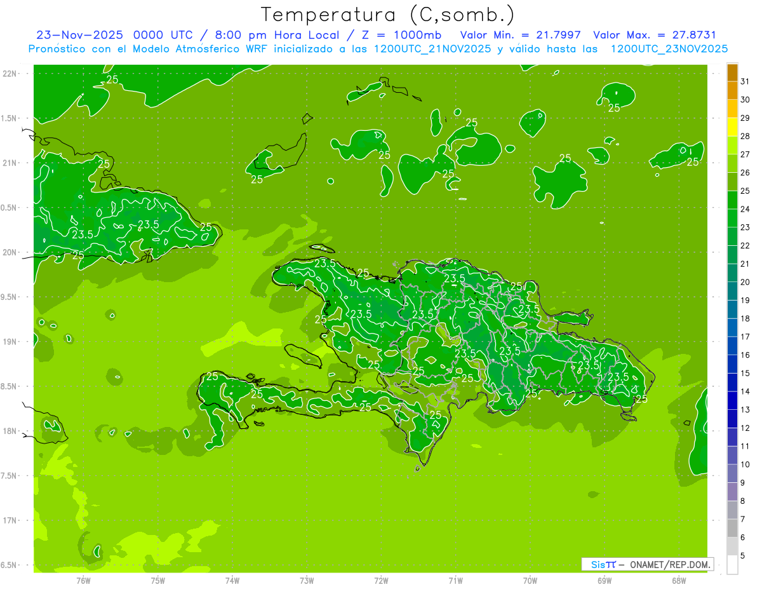Click the '20N' latitude axis label
The height and width of the screenshot is (589, 762).
[x=10, y=252]
